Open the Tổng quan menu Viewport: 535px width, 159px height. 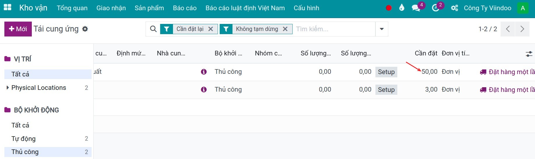(72, 8)
